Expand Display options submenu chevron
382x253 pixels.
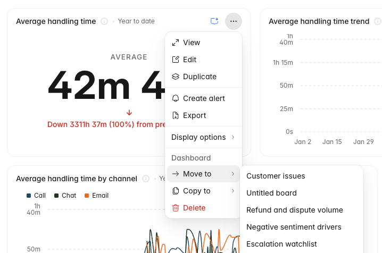click(x=233, y=137)
